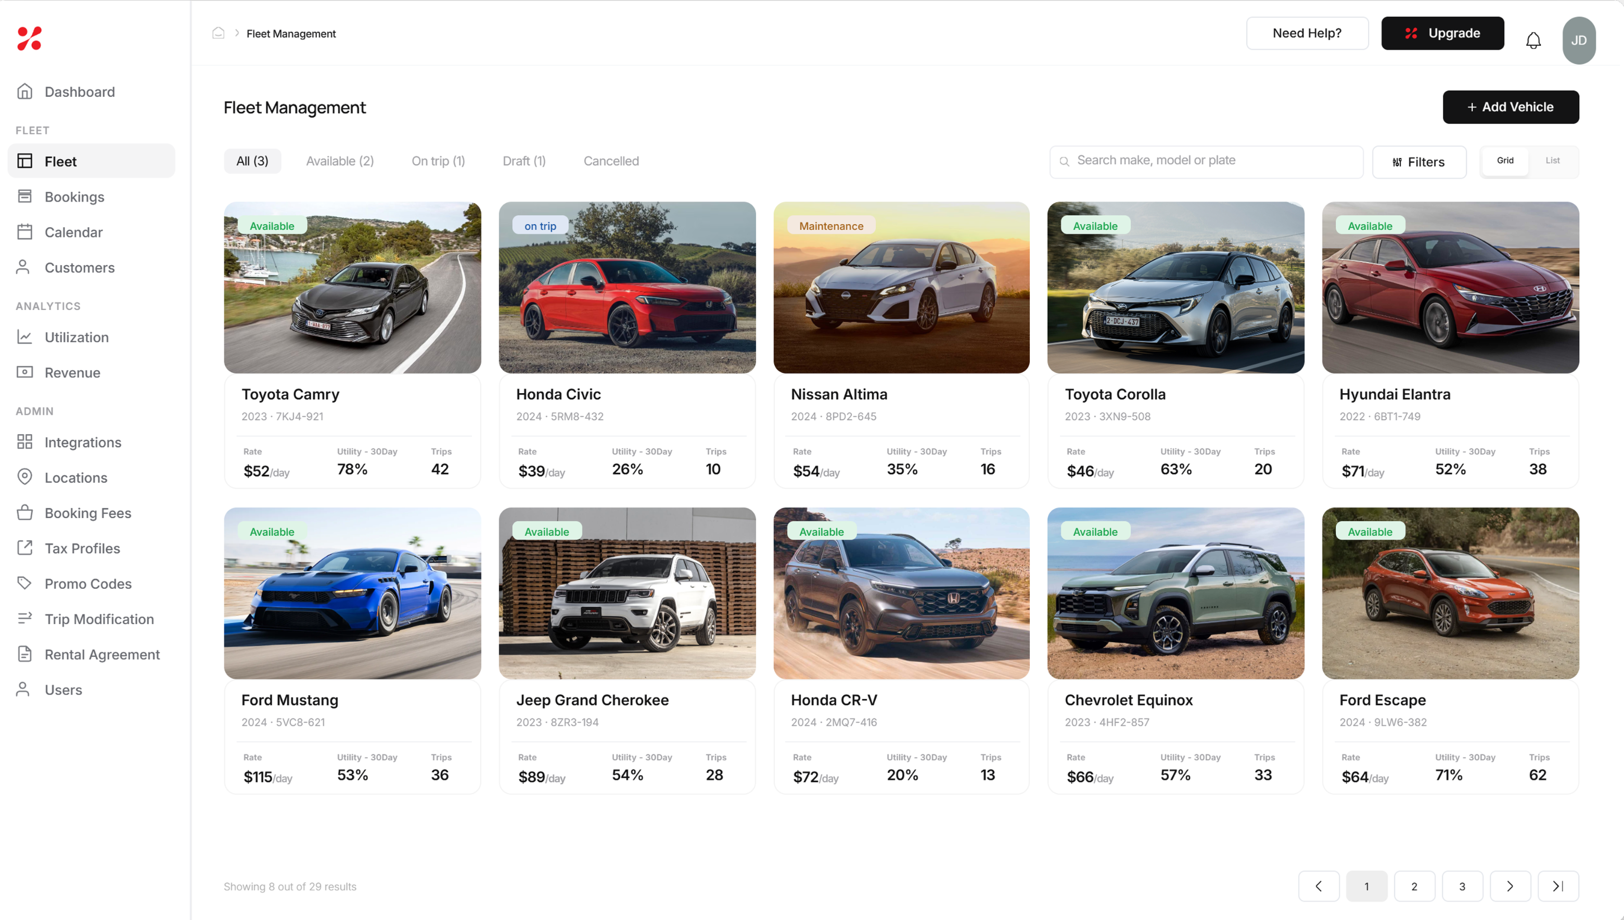1624x920 pixels.
Task: Click the Fleet Management breadcrumb
Action: pyautogui.click(x=291, y=33)
